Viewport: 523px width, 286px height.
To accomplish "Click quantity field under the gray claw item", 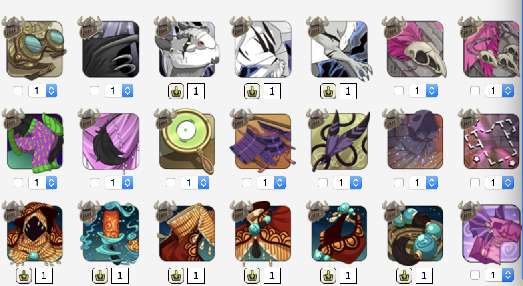I will [348, 91].
